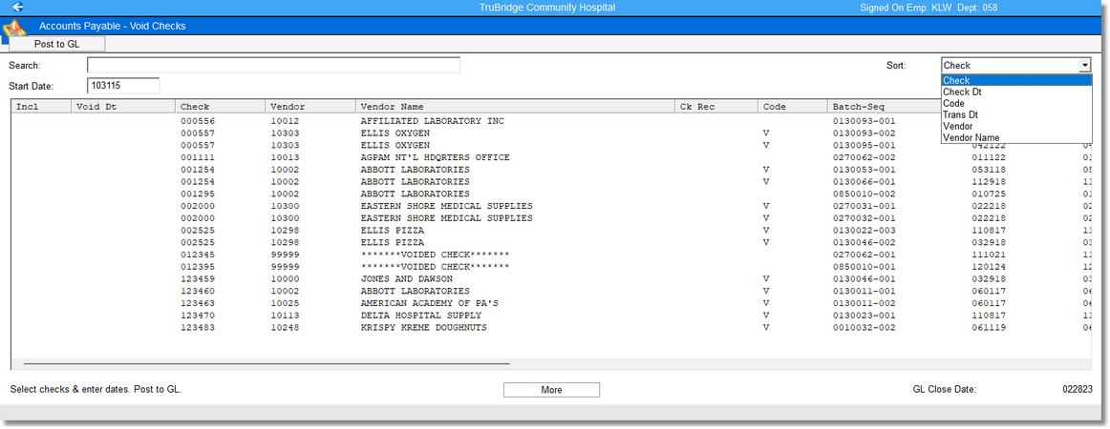The height and width of the screenshot is (429, 1110).
Task: Select AFFILIATED LABORATORY INC vendor name
Action: [432, 122]
